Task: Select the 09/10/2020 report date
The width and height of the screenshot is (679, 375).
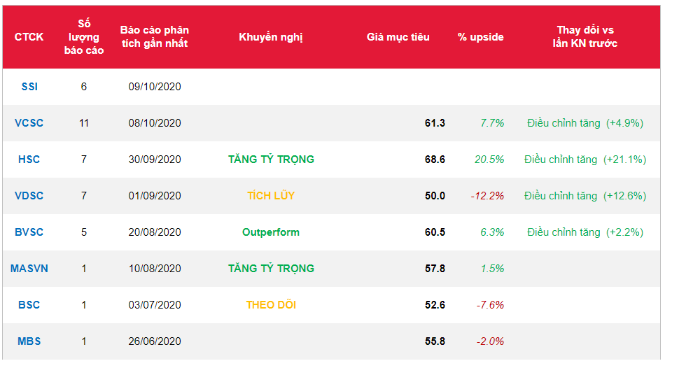Action: point(155,87)
